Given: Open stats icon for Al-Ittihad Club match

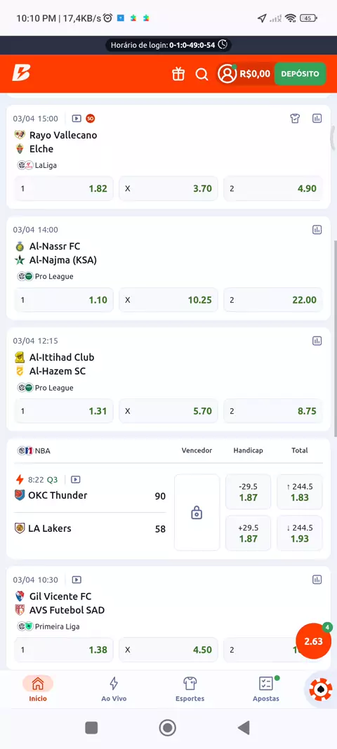Looking at the screenshot, I should [x=317, y=341].
